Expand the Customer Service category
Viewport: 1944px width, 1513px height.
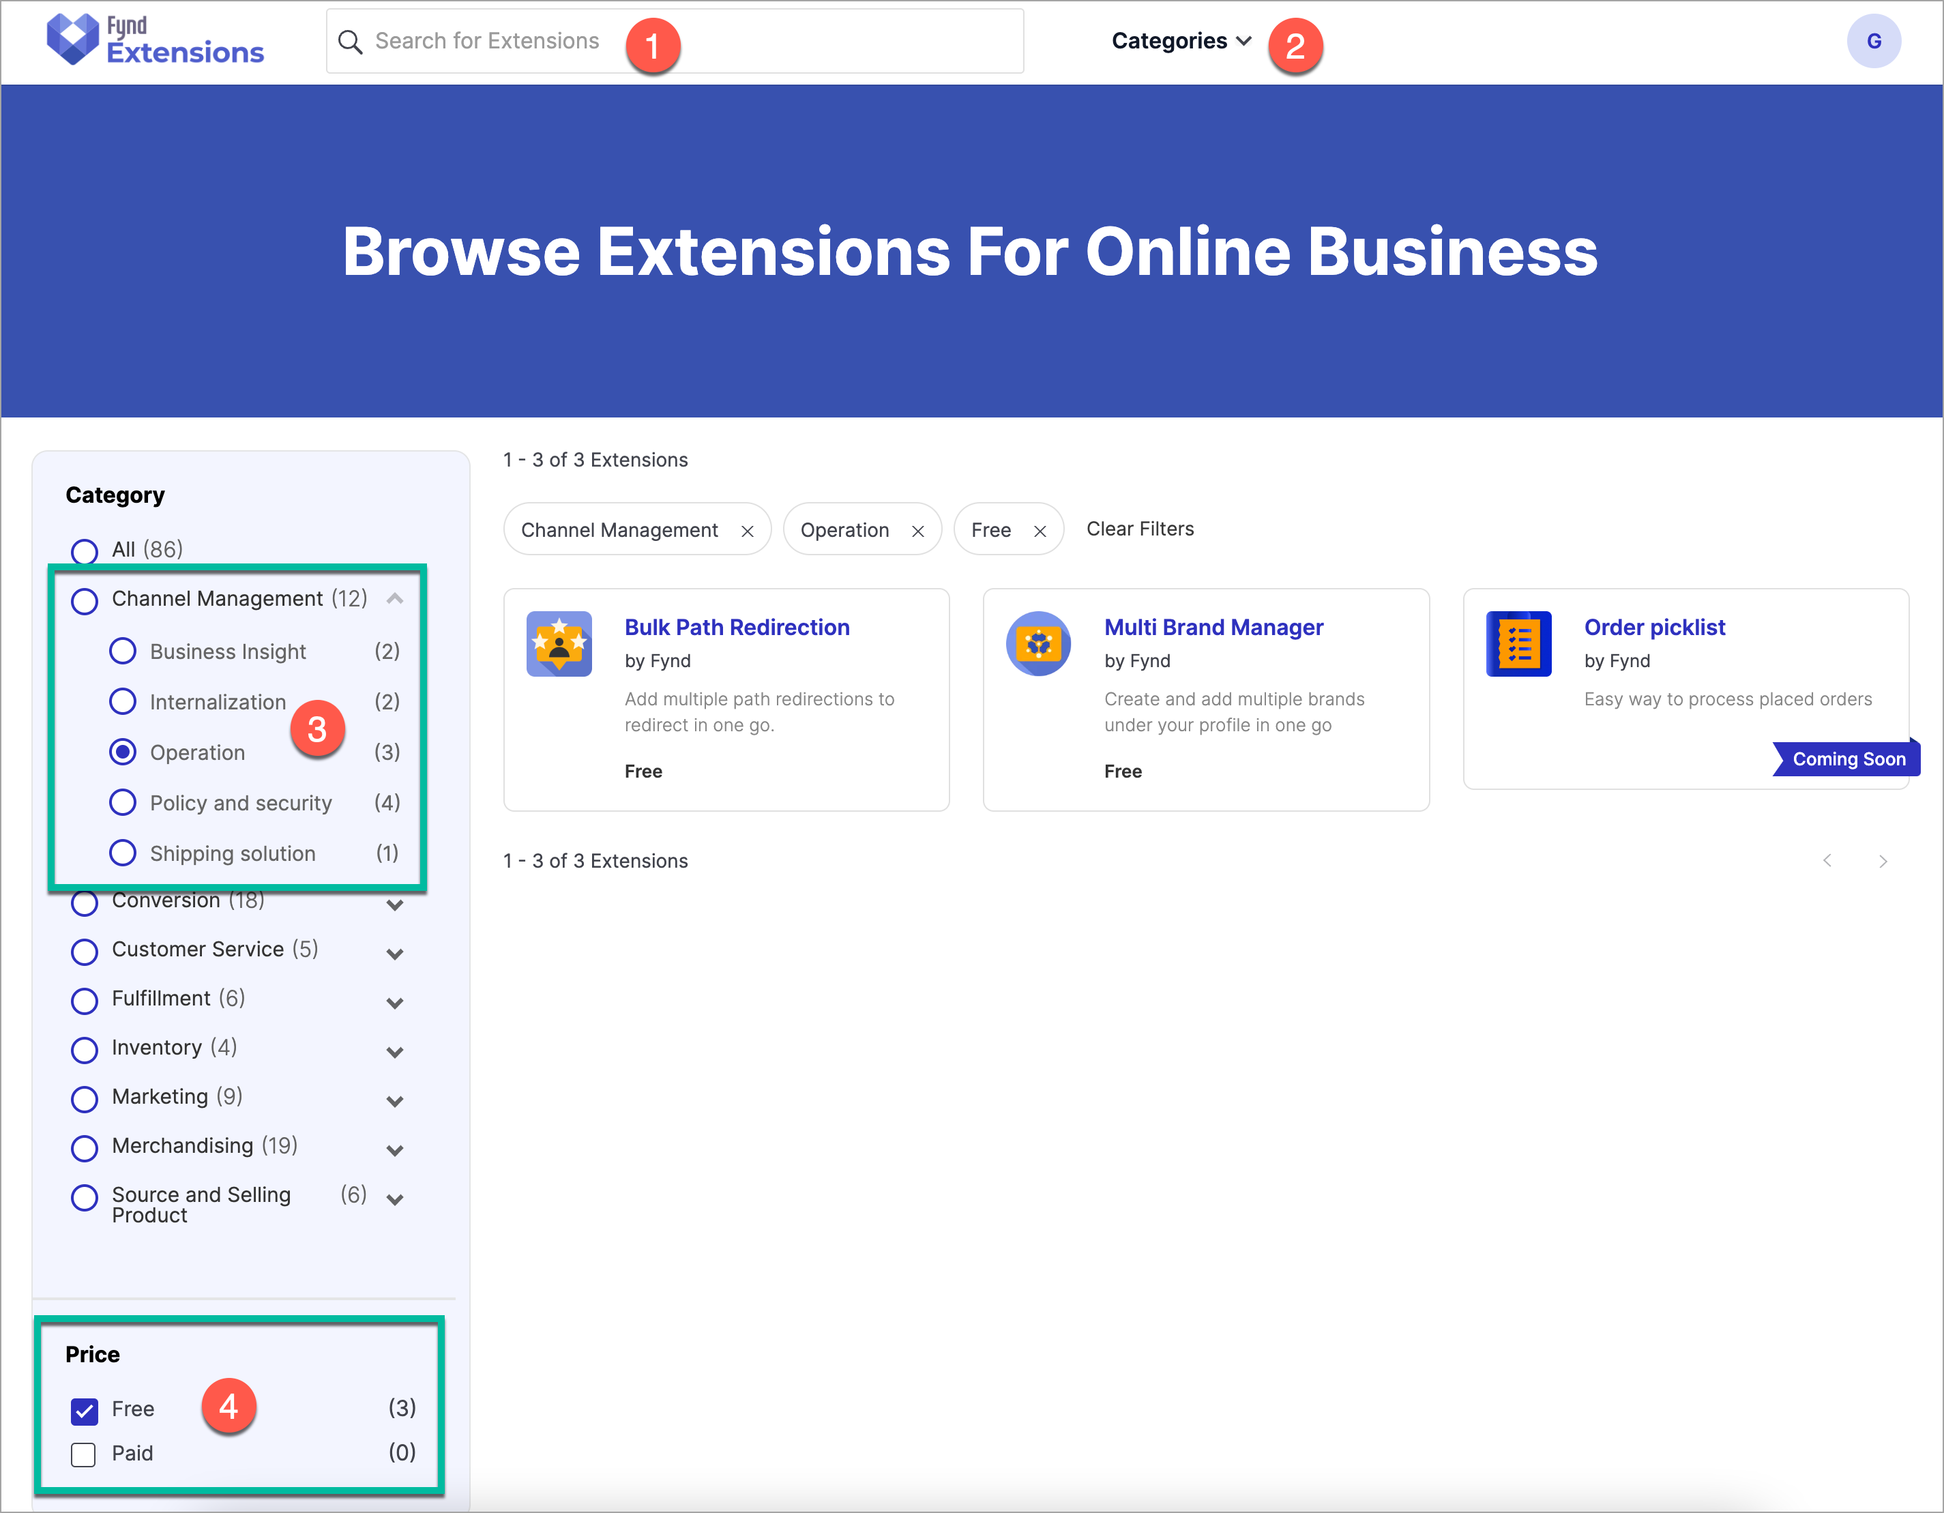point(395,954)
